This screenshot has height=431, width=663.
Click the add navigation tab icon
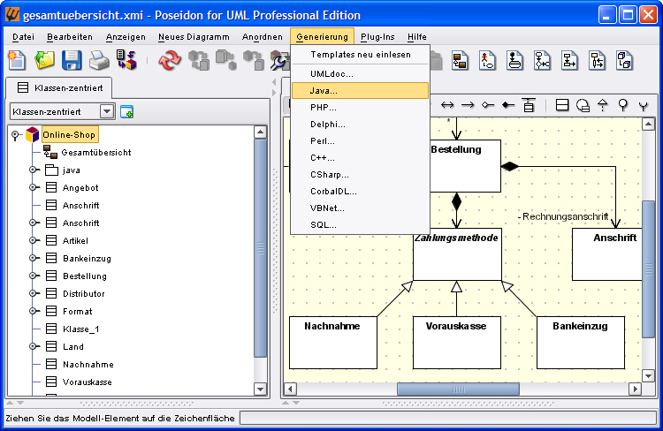tap(126, 112)
